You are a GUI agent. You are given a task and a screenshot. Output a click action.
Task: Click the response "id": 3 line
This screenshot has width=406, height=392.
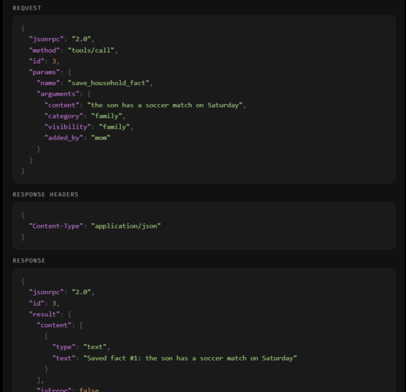click(44, 303)
